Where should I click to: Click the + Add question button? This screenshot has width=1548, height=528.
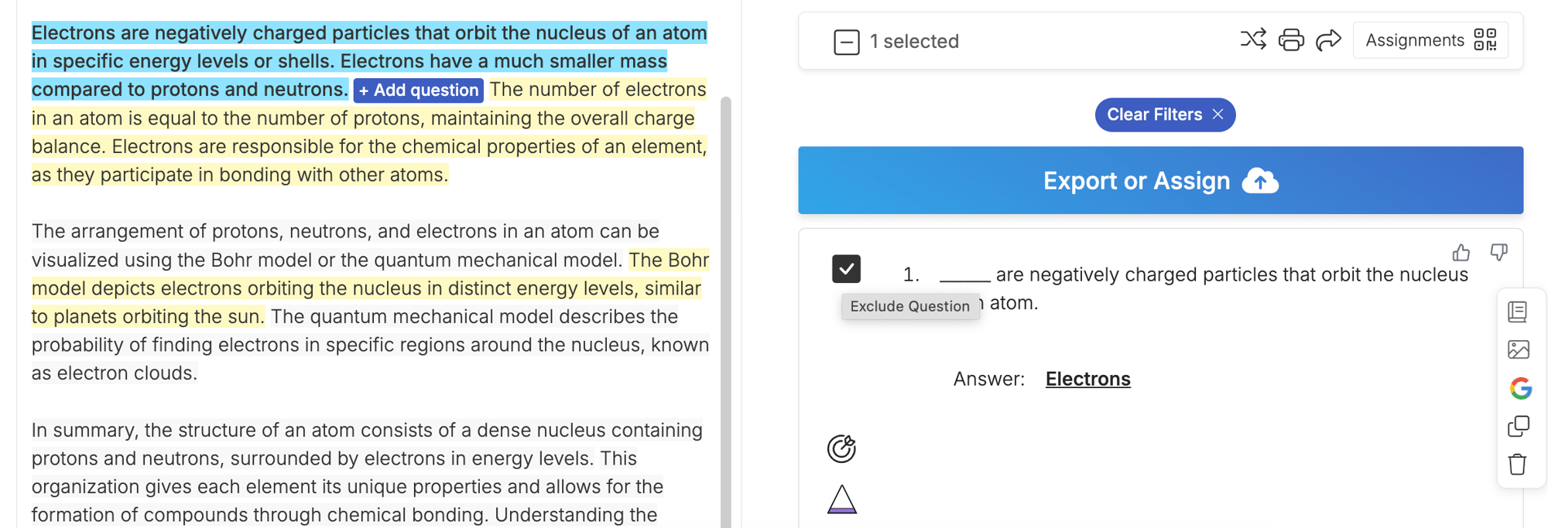tap(419, 90)
